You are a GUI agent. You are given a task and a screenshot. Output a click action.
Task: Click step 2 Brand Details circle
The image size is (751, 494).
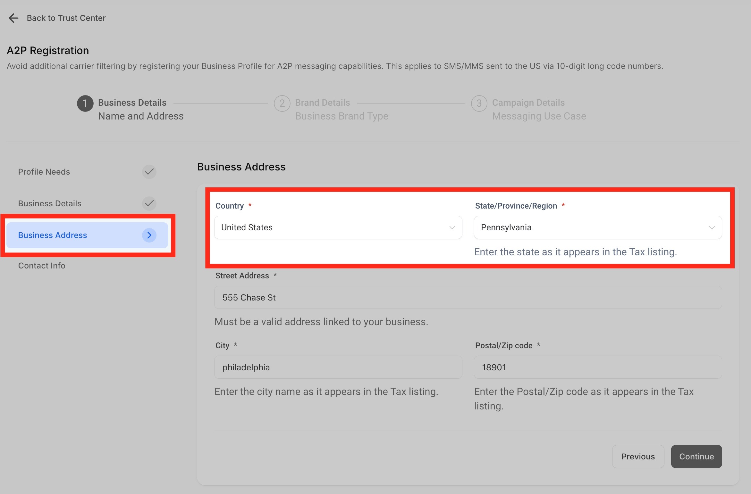[282, 103]
